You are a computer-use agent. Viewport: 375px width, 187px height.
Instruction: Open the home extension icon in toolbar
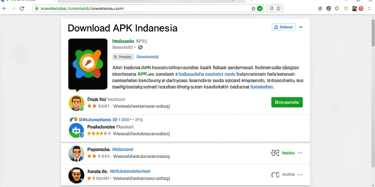click(x=320, y=9)
